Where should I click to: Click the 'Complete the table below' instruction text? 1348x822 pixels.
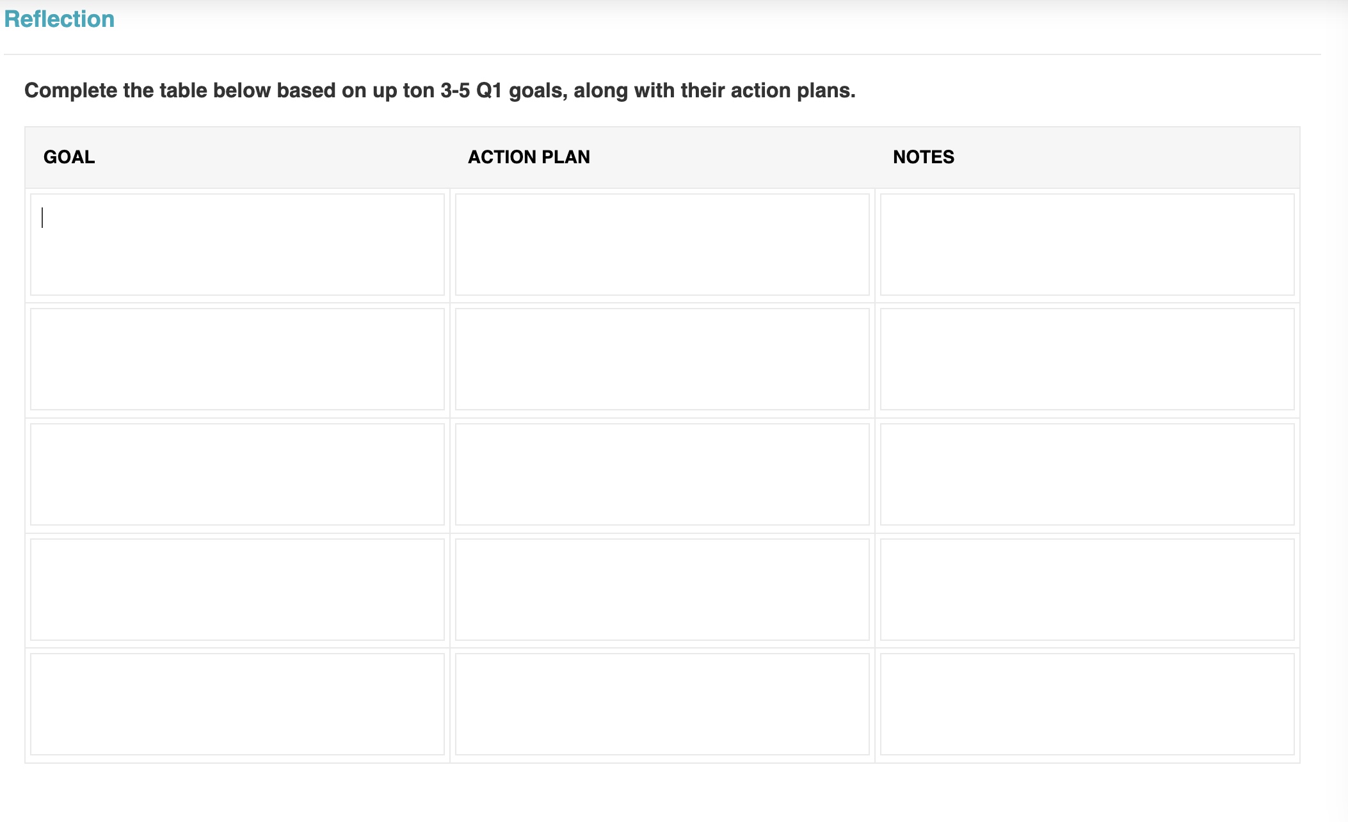[x=439, y=90]
